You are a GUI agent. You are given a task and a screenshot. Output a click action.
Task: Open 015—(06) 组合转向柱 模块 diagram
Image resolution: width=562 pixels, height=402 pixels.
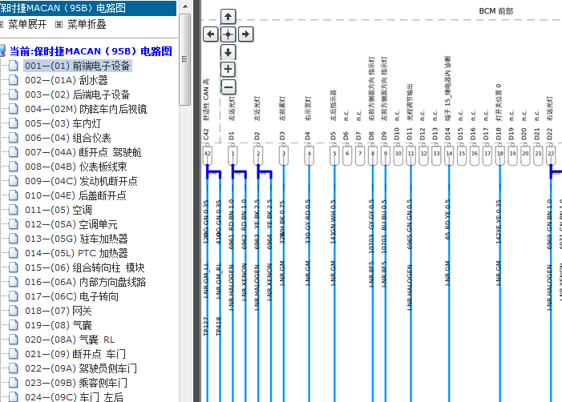point(85,267)
